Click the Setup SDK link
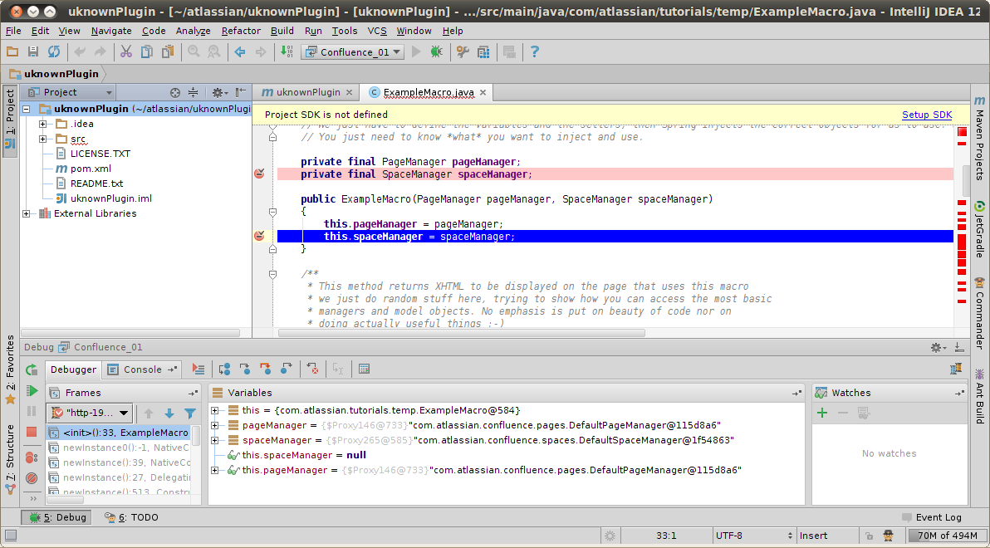 (929, 114)
